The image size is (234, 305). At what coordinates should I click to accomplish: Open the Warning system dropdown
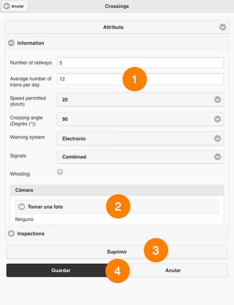[140, 139]
